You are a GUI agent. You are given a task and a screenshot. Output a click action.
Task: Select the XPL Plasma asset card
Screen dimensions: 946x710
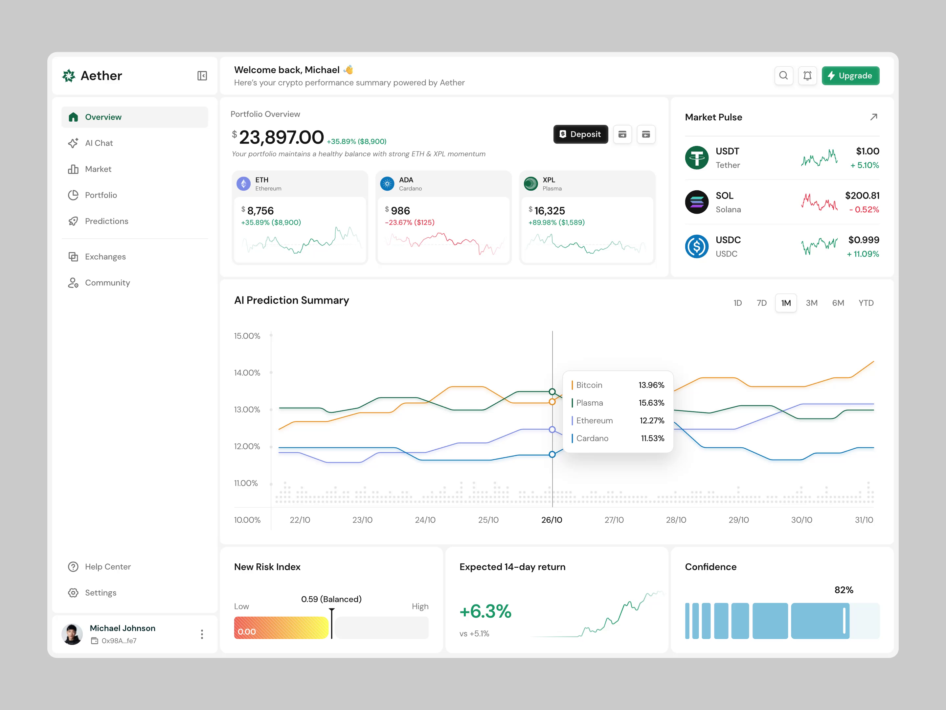(587, 217)
